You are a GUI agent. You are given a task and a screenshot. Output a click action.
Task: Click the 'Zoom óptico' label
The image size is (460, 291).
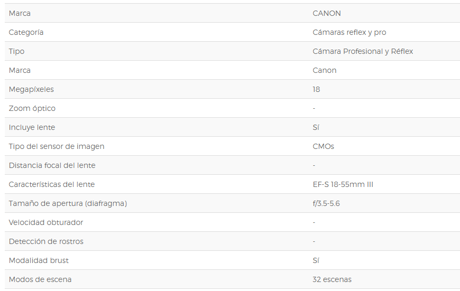pyautogui.click(x=32, y=108)
